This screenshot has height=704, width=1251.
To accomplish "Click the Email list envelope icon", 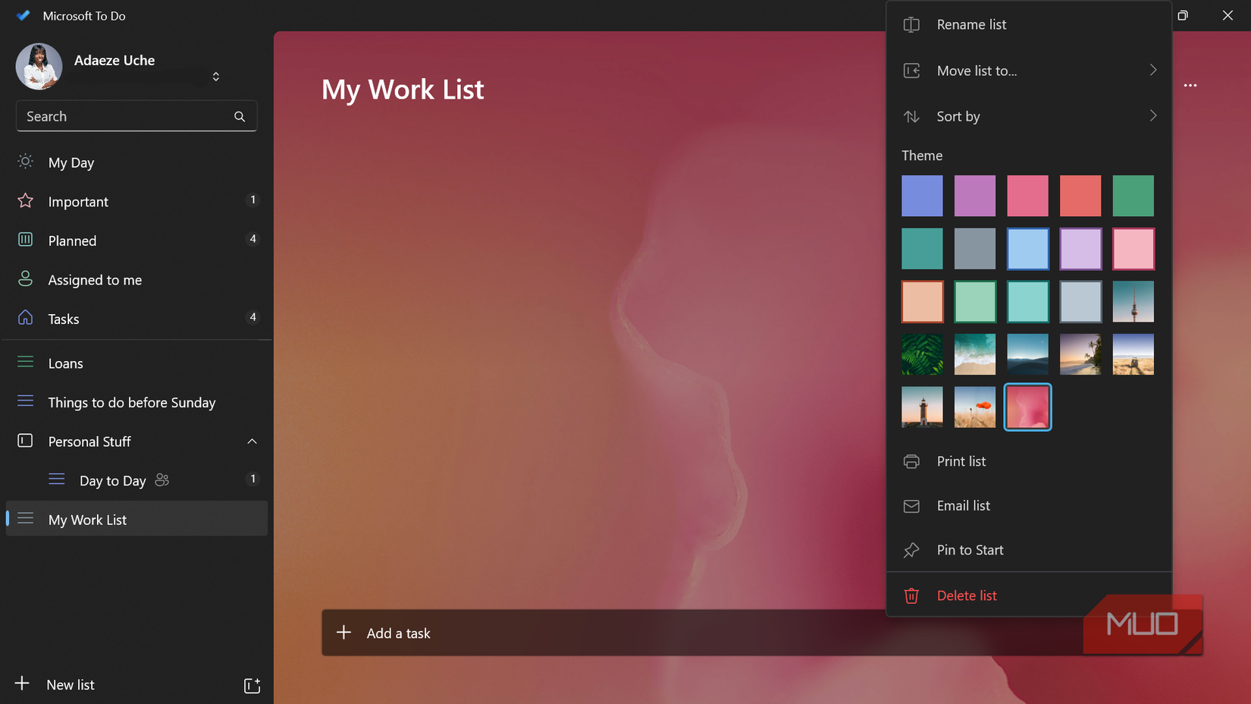I will 911,505.
